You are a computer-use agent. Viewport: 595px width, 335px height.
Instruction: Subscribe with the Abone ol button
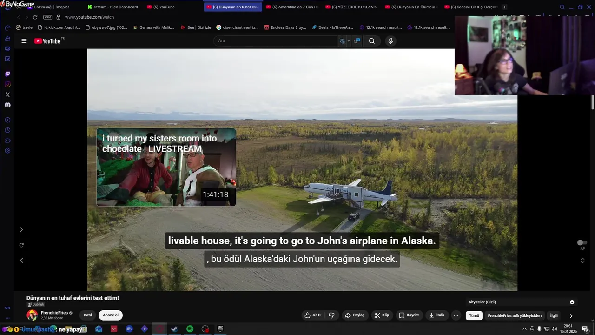[x=111, y=315]
